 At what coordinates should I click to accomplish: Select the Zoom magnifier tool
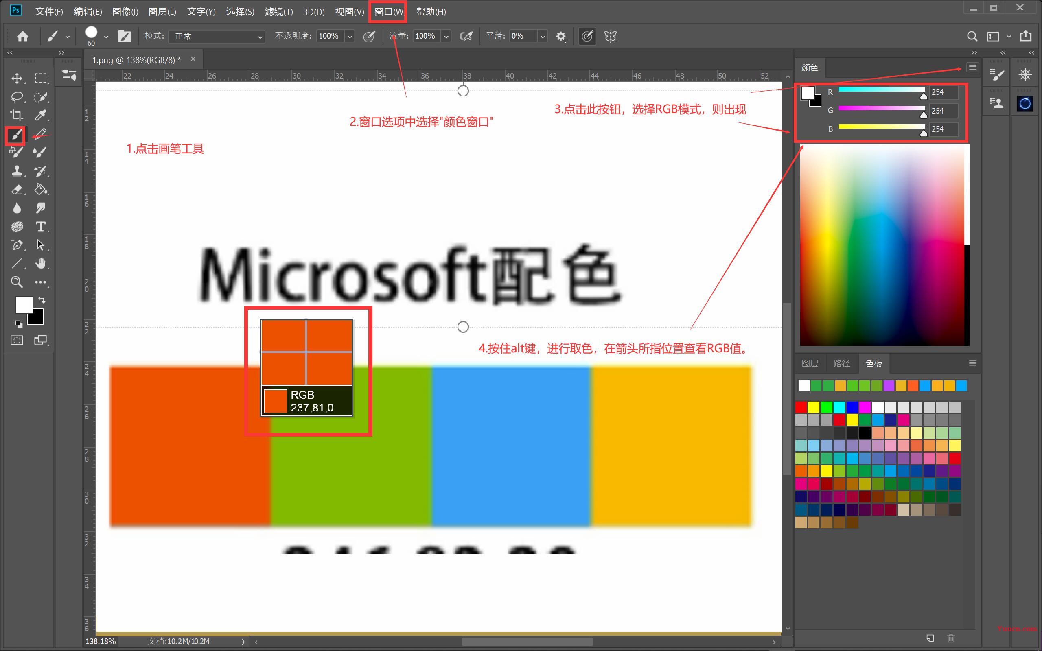pyautogui.click(x=17, y=282)
